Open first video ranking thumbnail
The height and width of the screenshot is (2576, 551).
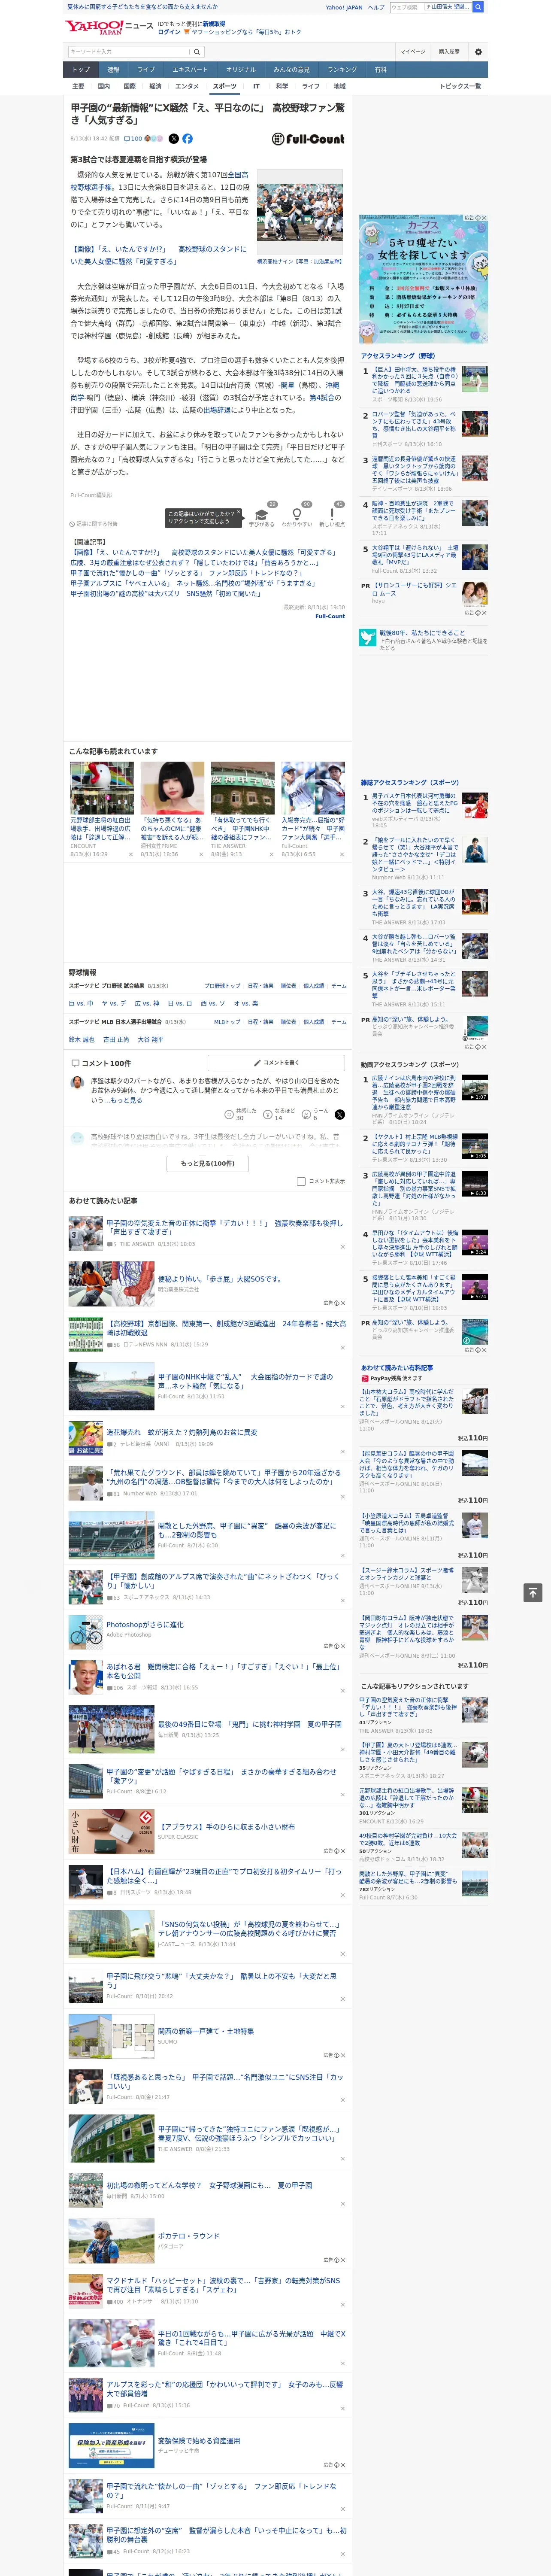pyautogui.click(x=474, y=1089)
